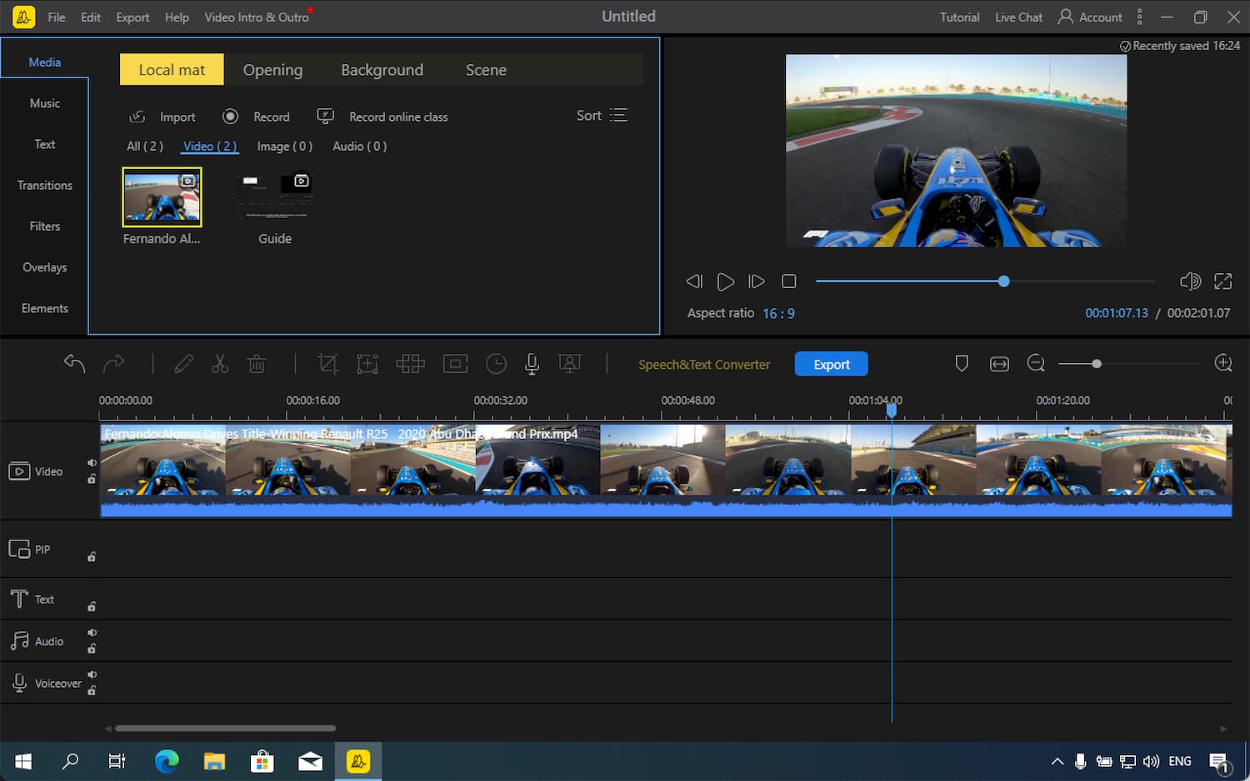Open the three-dot more options menu
1250x781 pixels.
point(1139,17)
